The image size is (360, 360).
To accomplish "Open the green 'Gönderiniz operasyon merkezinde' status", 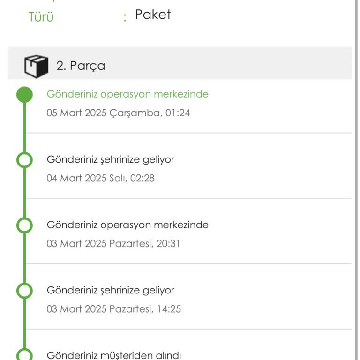I will coord(127,94).
